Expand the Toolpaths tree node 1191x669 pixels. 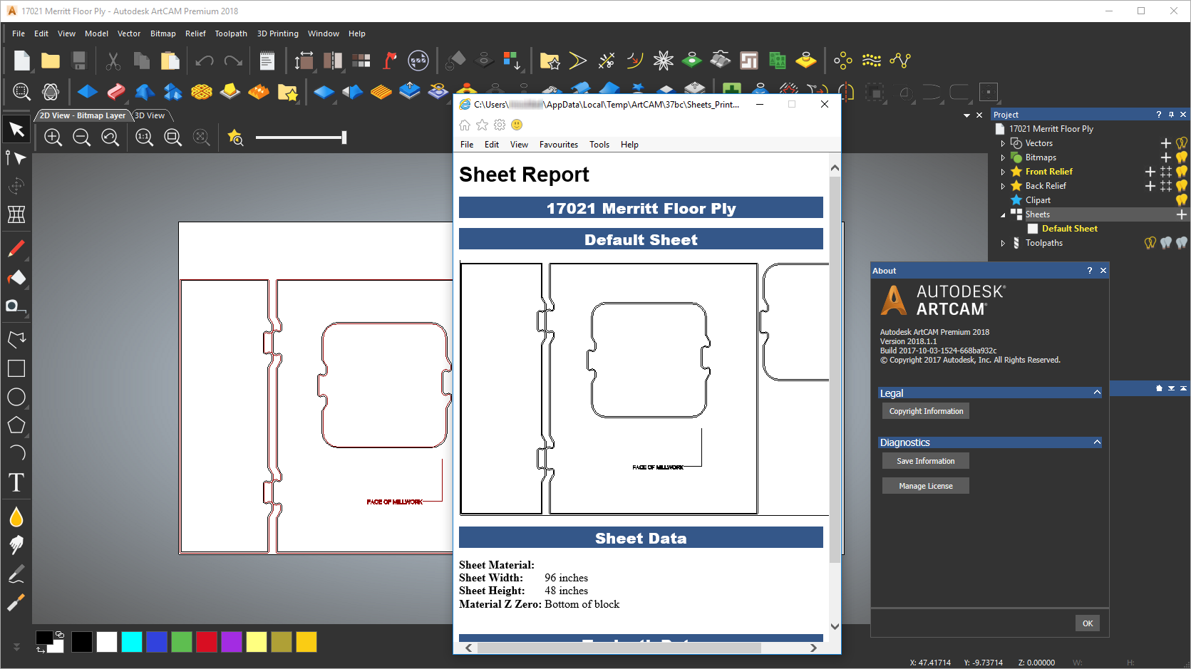coord(1003,243)
